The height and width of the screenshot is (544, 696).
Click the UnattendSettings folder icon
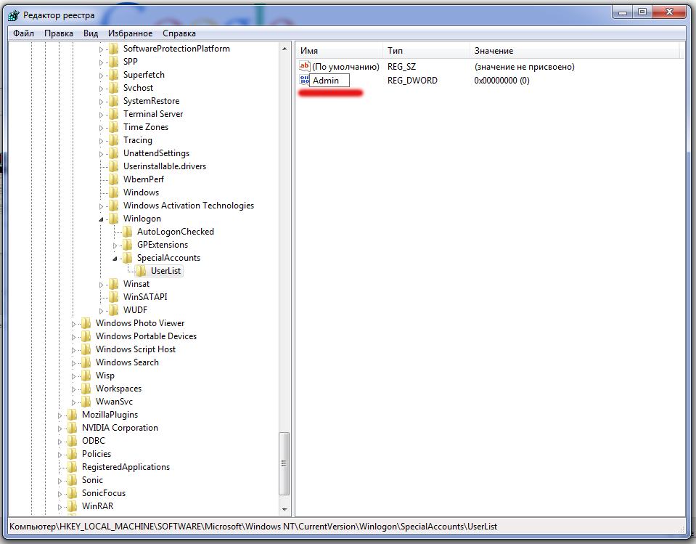pyautogui.click(x=114, y=153)
